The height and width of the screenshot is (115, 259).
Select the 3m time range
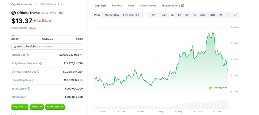coord(187,15)
